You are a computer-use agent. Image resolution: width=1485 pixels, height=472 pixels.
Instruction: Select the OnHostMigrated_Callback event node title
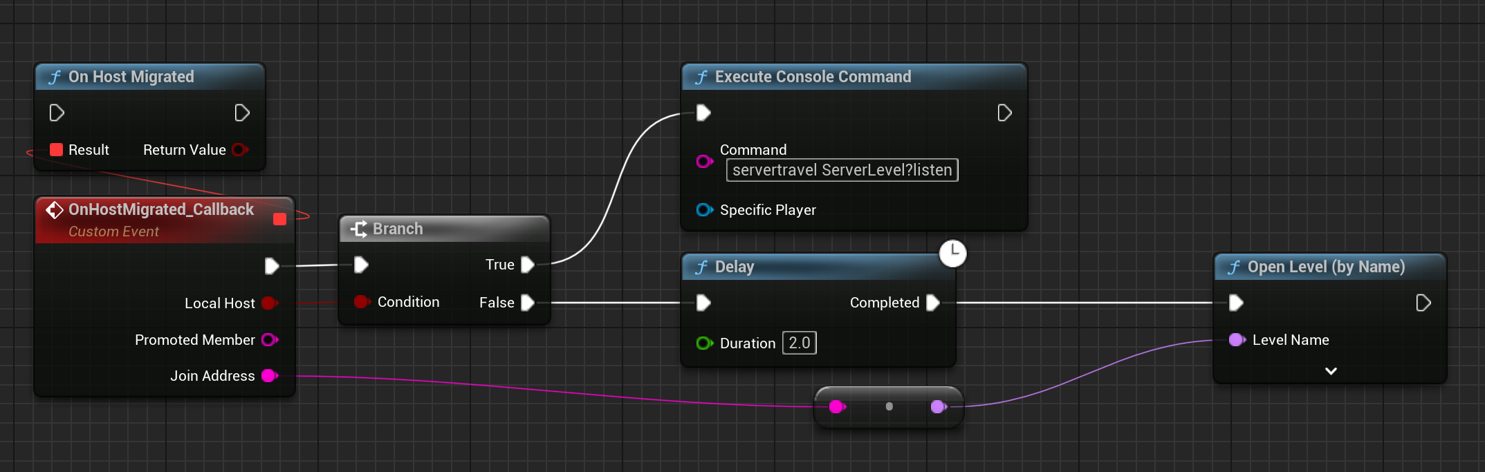[x=160, y=210]
